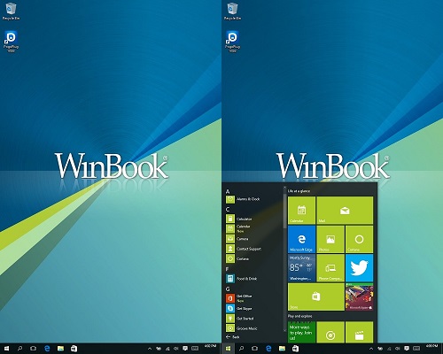The image size is (443, 354).
Task: Launch the blue Microsoft Edge tile
Action: pyautogui.click(x=301, y=239)
